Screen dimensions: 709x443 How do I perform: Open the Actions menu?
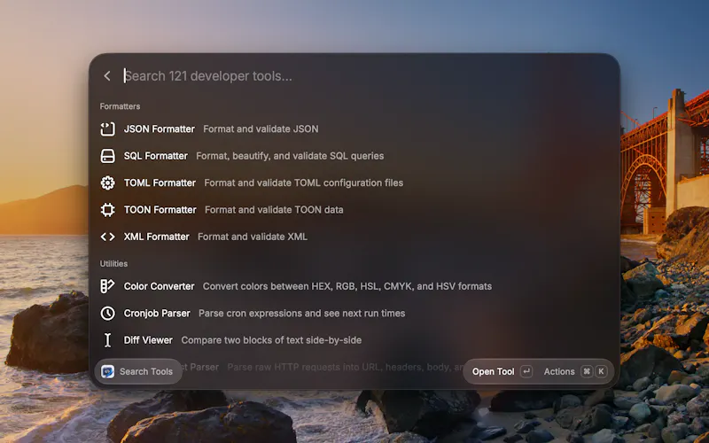tap(559, 371)
